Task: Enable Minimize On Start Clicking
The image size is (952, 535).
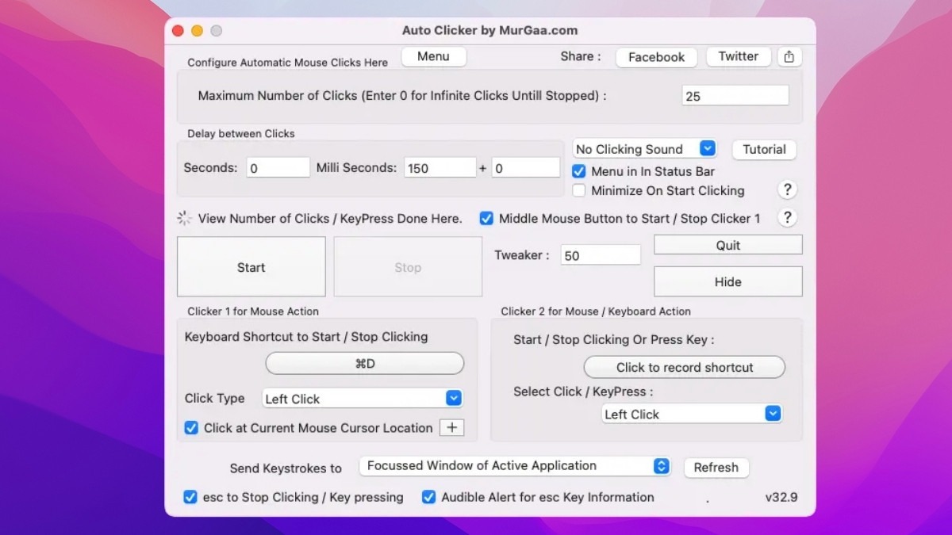Action: point(579,190)
